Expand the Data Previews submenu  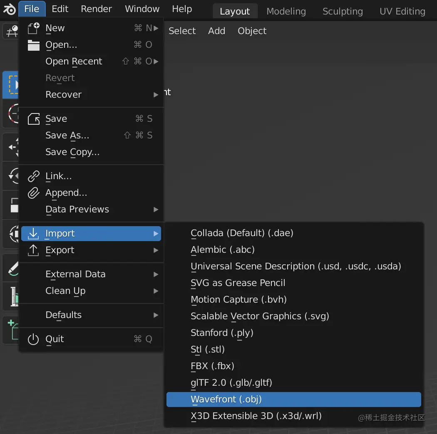point(156,210)
